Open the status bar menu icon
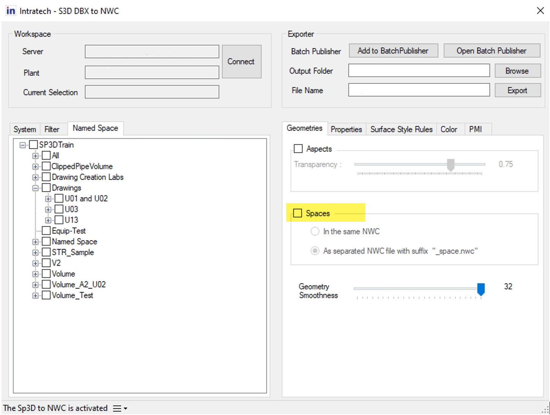The height and width of the screenshot is (415, 550). pyautogui.click(x=116, y=408)
